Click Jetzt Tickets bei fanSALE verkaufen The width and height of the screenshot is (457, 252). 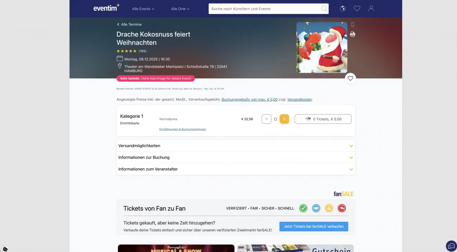(314, 226)
